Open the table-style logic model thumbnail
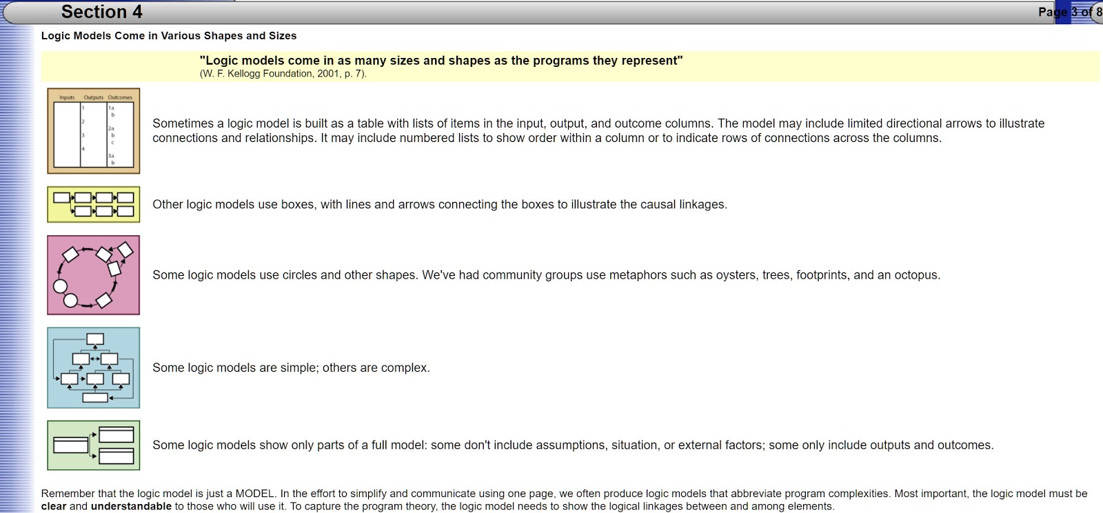The image size is (1103, 513). pyautogui.click(x=94, y=131)
